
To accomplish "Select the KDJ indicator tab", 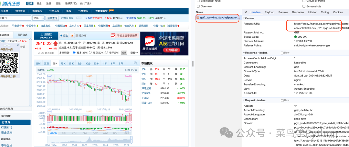I will [74, 133].
